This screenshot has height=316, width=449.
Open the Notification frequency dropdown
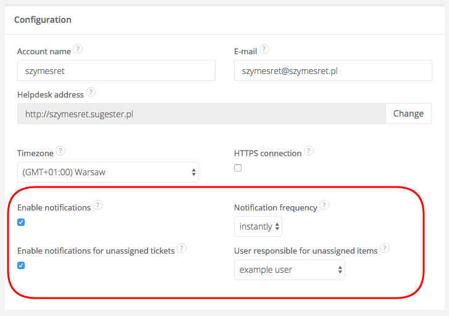click(x=258, y=227)
